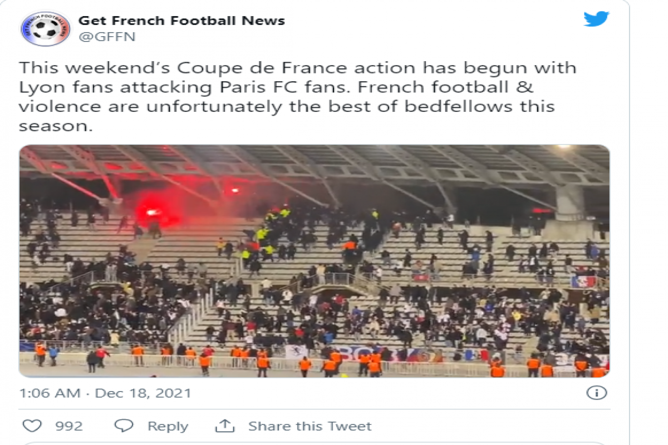Viewport: 668px width, 445px height.
Task: Click the Dec 18, 2021 date
Action: (x=143, y=393)
